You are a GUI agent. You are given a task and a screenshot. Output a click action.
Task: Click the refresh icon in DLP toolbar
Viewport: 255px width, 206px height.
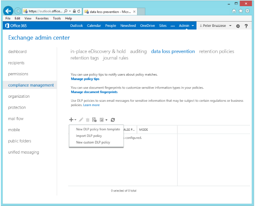click(x=113, y=120)
